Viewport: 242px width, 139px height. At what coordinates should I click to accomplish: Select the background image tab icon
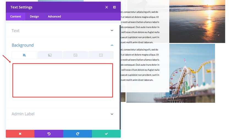[x=75, y=55]
